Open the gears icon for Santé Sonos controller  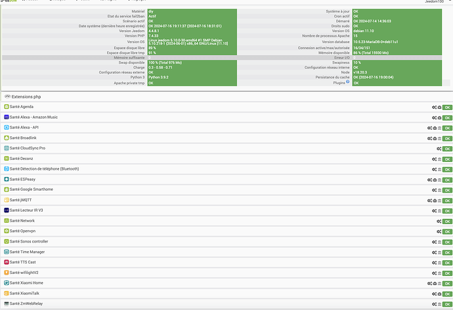pos(434,242)
